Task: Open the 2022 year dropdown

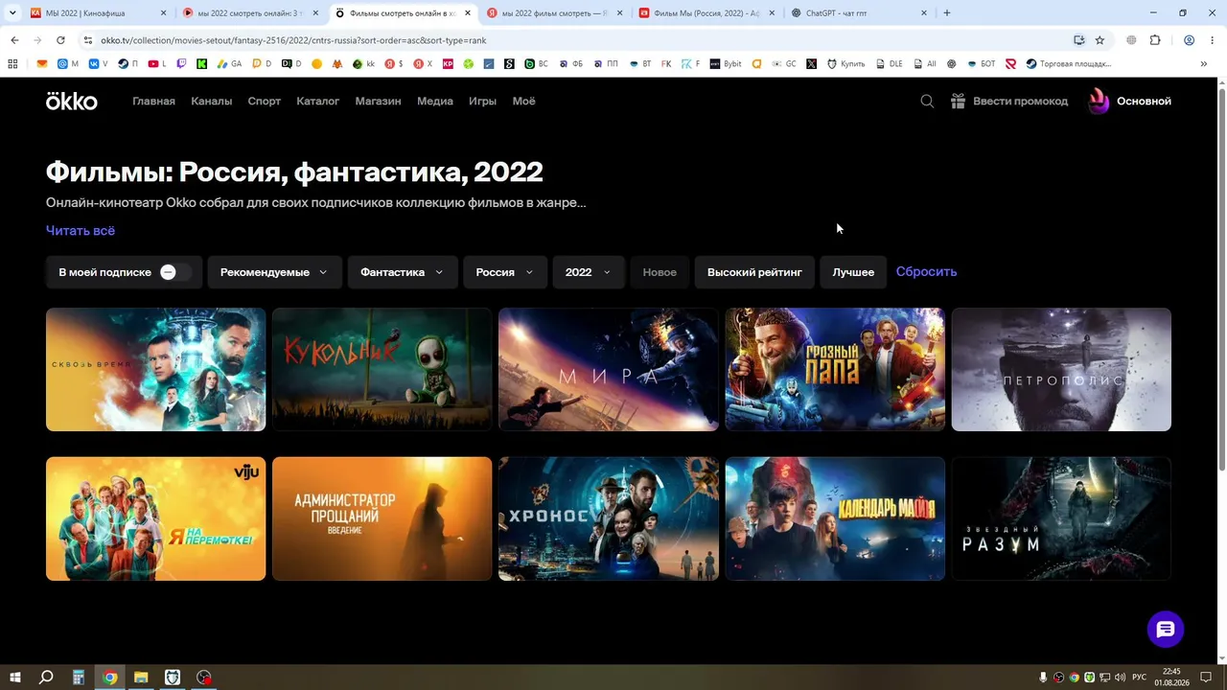Action: click(x=588, y=272)
